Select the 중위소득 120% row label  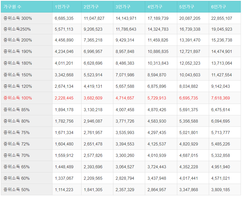click(18, 86)
